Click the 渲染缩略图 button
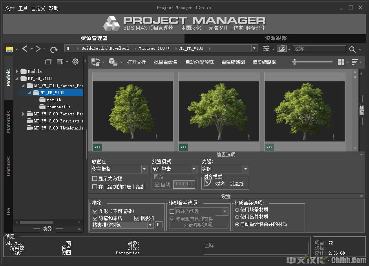369x266 pixels. coord(264,62)
